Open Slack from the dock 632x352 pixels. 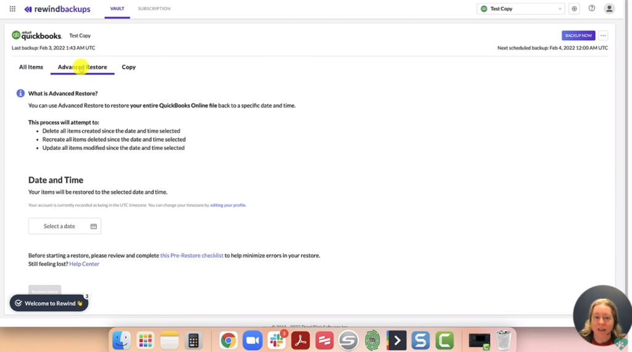[x=276, y=340]
